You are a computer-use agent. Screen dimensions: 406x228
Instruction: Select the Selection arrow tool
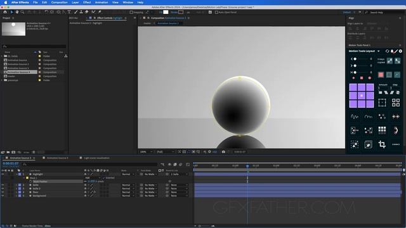pos(11,12)
